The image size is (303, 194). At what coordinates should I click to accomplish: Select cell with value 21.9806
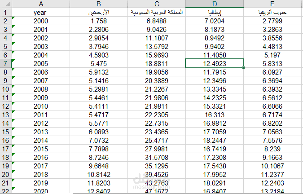pyautogui.click(x=157, y=98)
